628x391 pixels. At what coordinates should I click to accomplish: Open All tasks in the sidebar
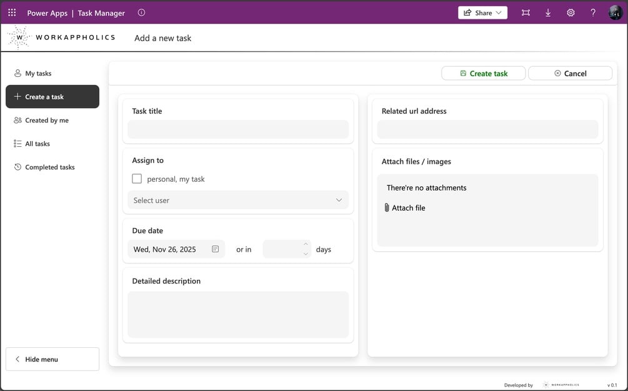(x=37, y=144)
